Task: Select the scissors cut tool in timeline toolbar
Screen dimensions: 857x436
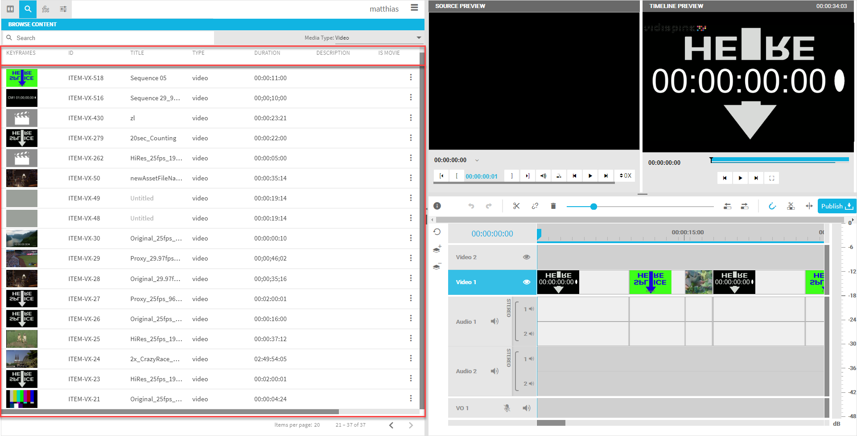Action: tap(516, 206)
